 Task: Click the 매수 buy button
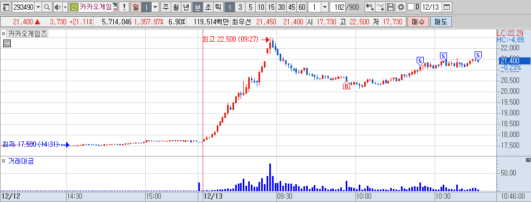(418, 22)
